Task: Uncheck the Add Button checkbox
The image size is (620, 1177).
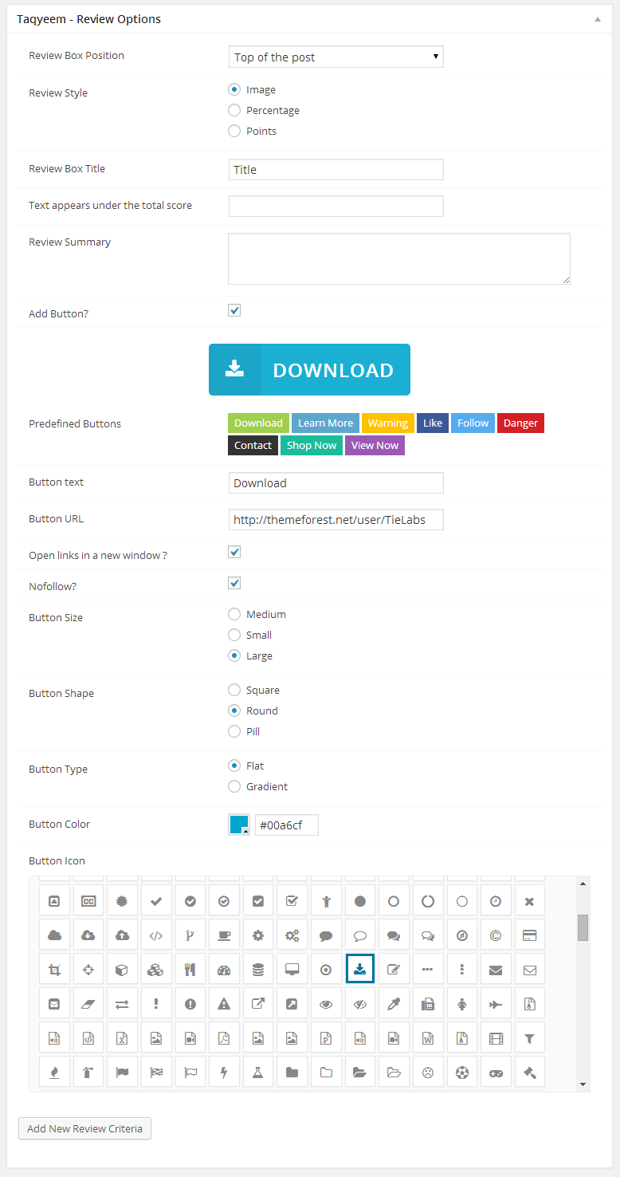Action: (x=234, y=311)
